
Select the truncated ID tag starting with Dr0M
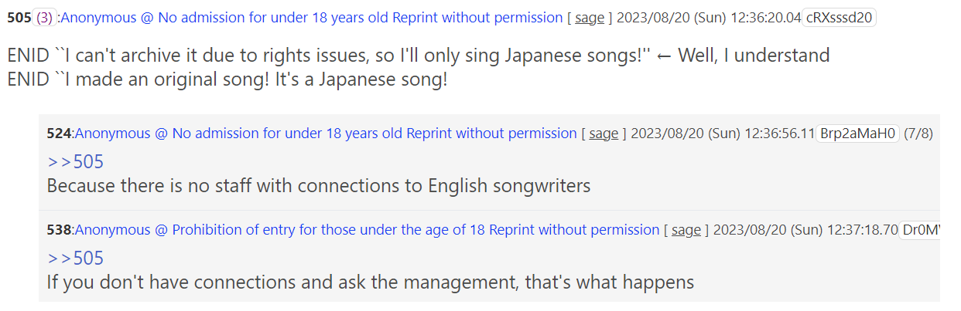920,230
